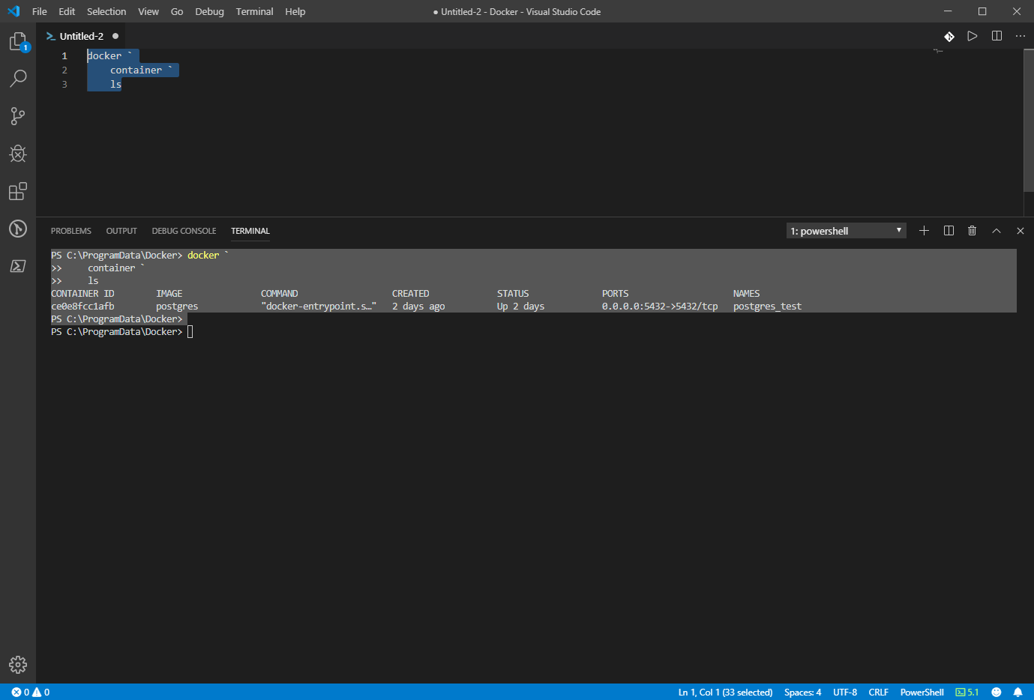Click the PowerShell version 5.1 indicator
Screen dimensions: 1034x700
967,692
